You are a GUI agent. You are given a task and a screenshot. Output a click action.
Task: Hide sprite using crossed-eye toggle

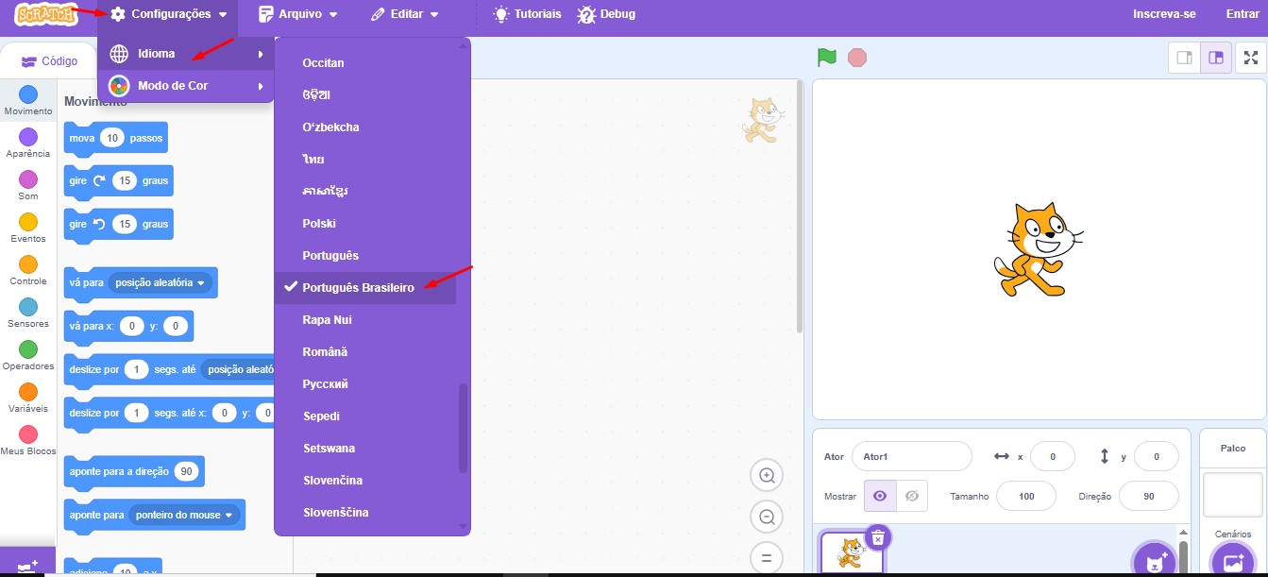[911, 496]
